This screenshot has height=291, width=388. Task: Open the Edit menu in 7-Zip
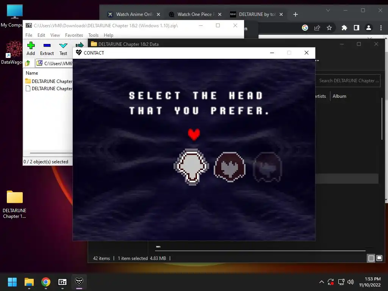click(41, 35)
